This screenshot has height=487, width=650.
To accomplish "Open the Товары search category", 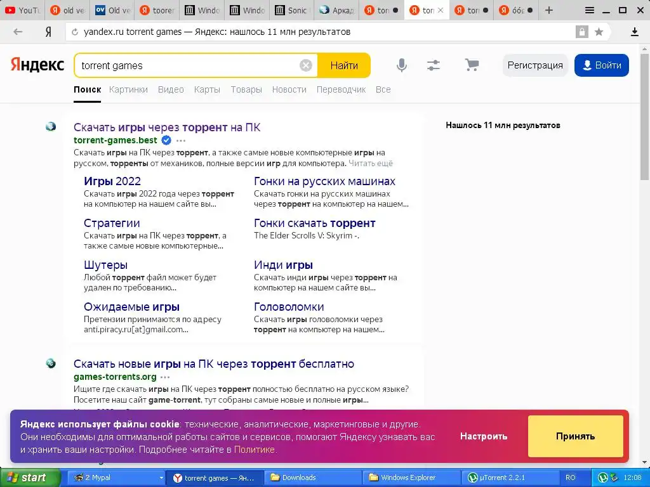I will coord(246,89).
